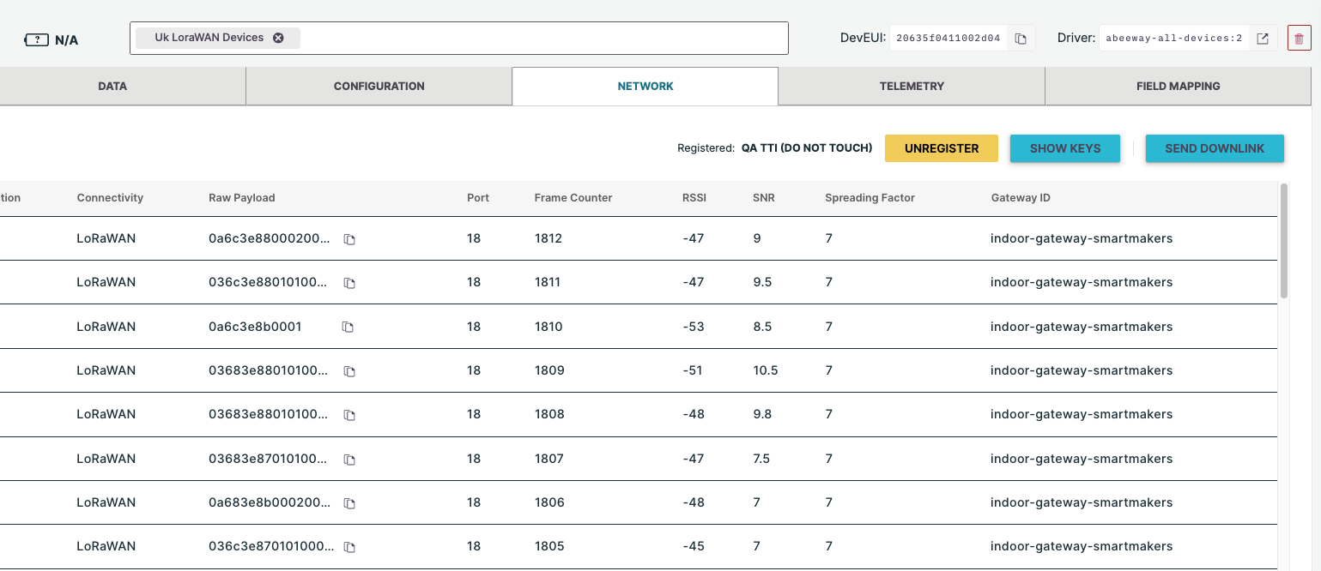The image size is (1321, 571).
Task: Open the Field Mapping tab
Action: pyautogui.click(x=1178, y=87)
